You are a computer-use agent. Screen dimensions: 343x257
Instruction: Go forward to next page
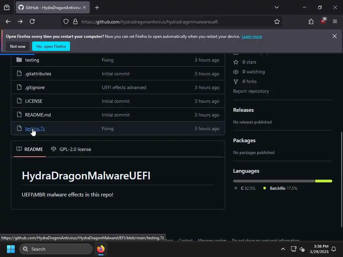pyautogui.click(x=20, y=21)
